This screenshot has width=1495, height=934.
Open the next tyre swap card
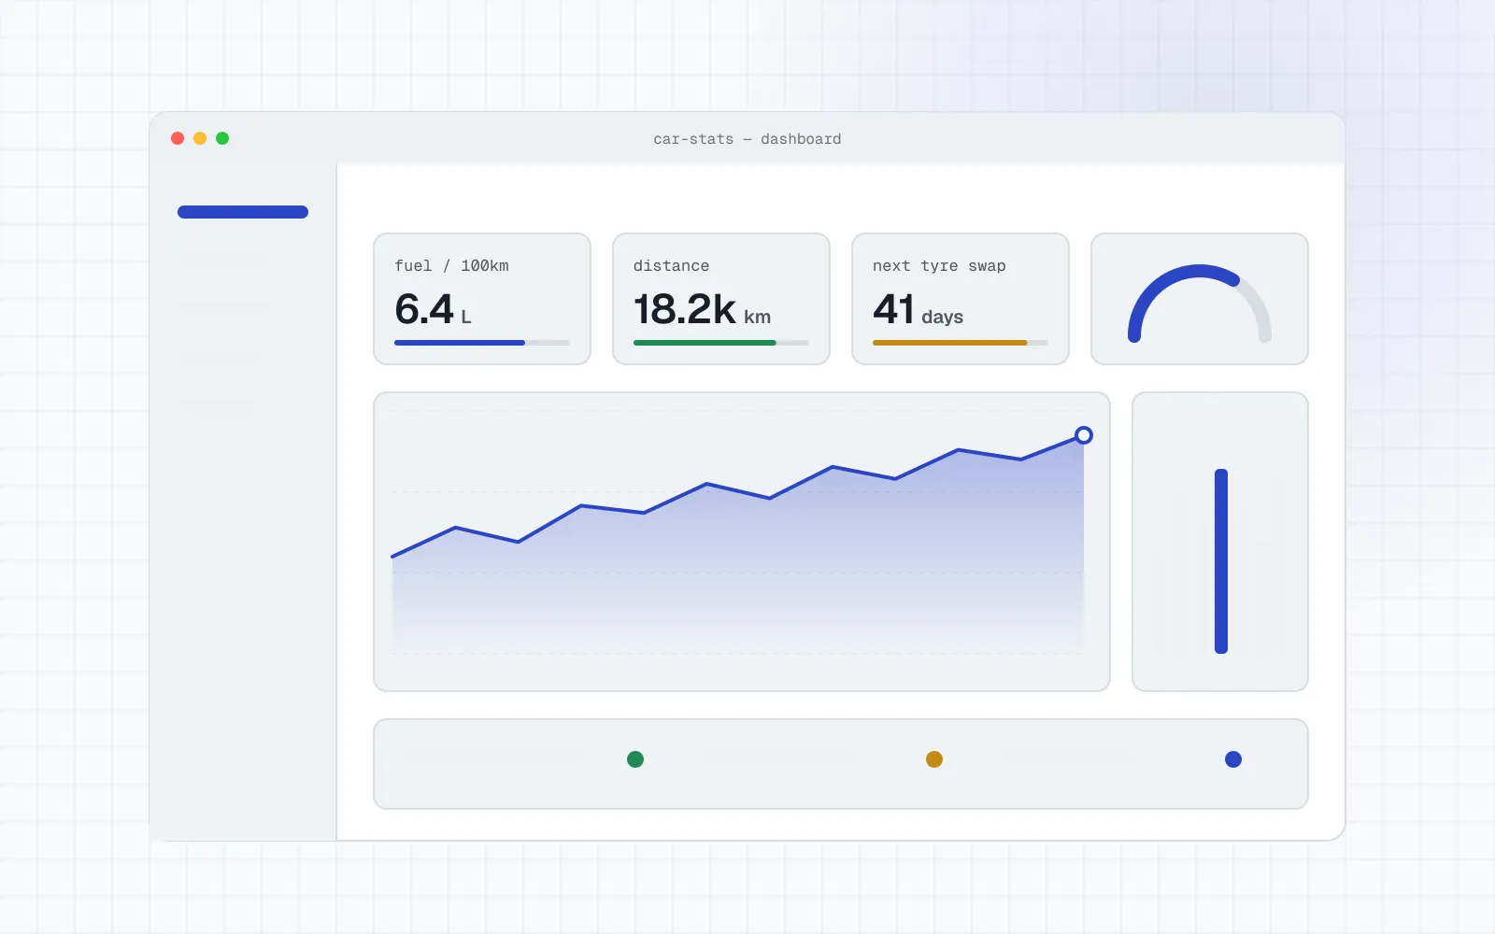(961, 299)
